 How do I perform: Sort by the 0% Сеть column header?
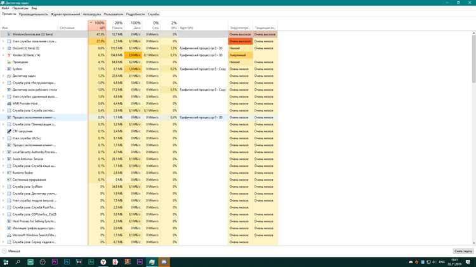tap(151, 25)
